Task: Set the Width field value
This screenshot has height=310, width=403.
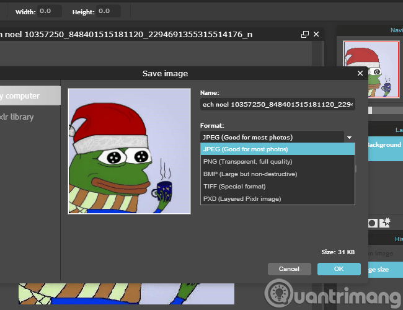Action: click(x=50, y=11)
